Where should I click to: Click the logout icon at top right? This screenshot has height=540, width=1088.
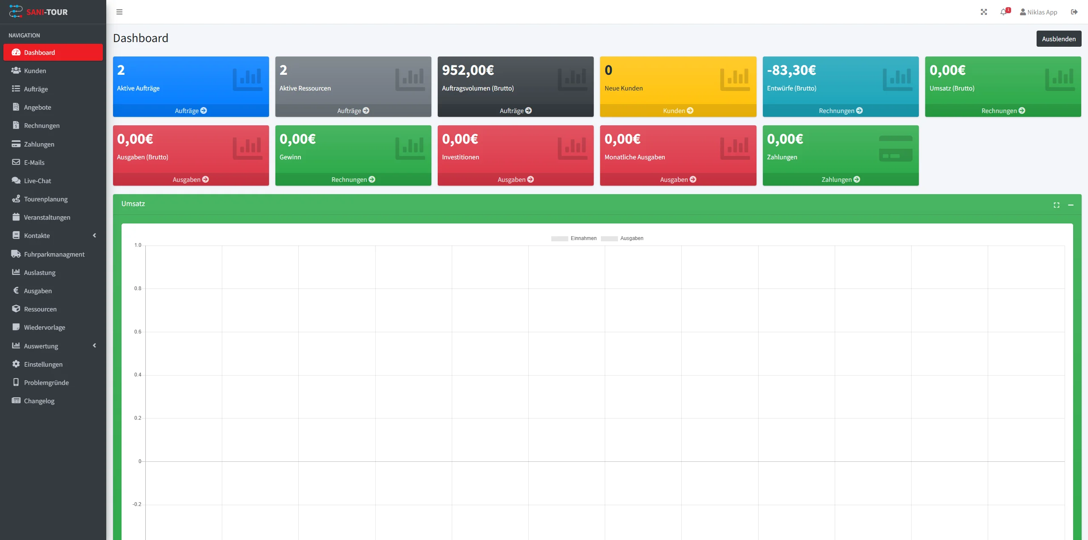pyautogui.click(x=1074, y=12)
